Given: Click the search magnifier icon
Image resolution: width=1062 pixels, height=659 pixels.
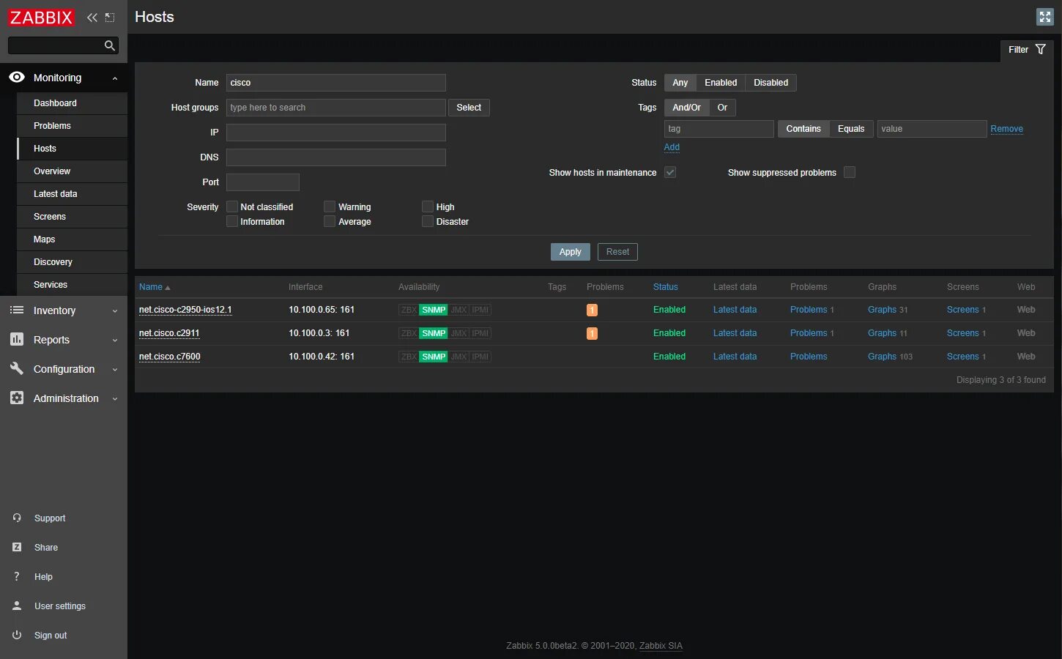Looking at the screenshot, I should point(110,45).
